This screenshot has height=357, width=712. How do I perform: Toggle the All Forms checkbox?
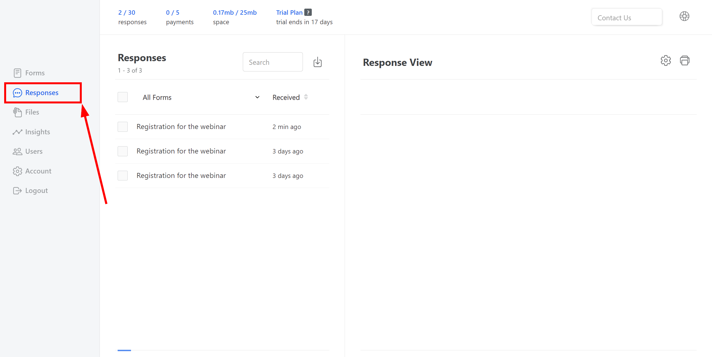coord(122,97)
